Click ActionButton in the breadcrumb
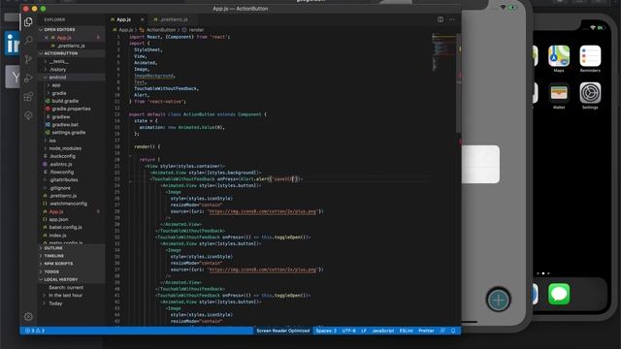Image resolution: width=621 pixels, height=349 pixels. [161, 30]
